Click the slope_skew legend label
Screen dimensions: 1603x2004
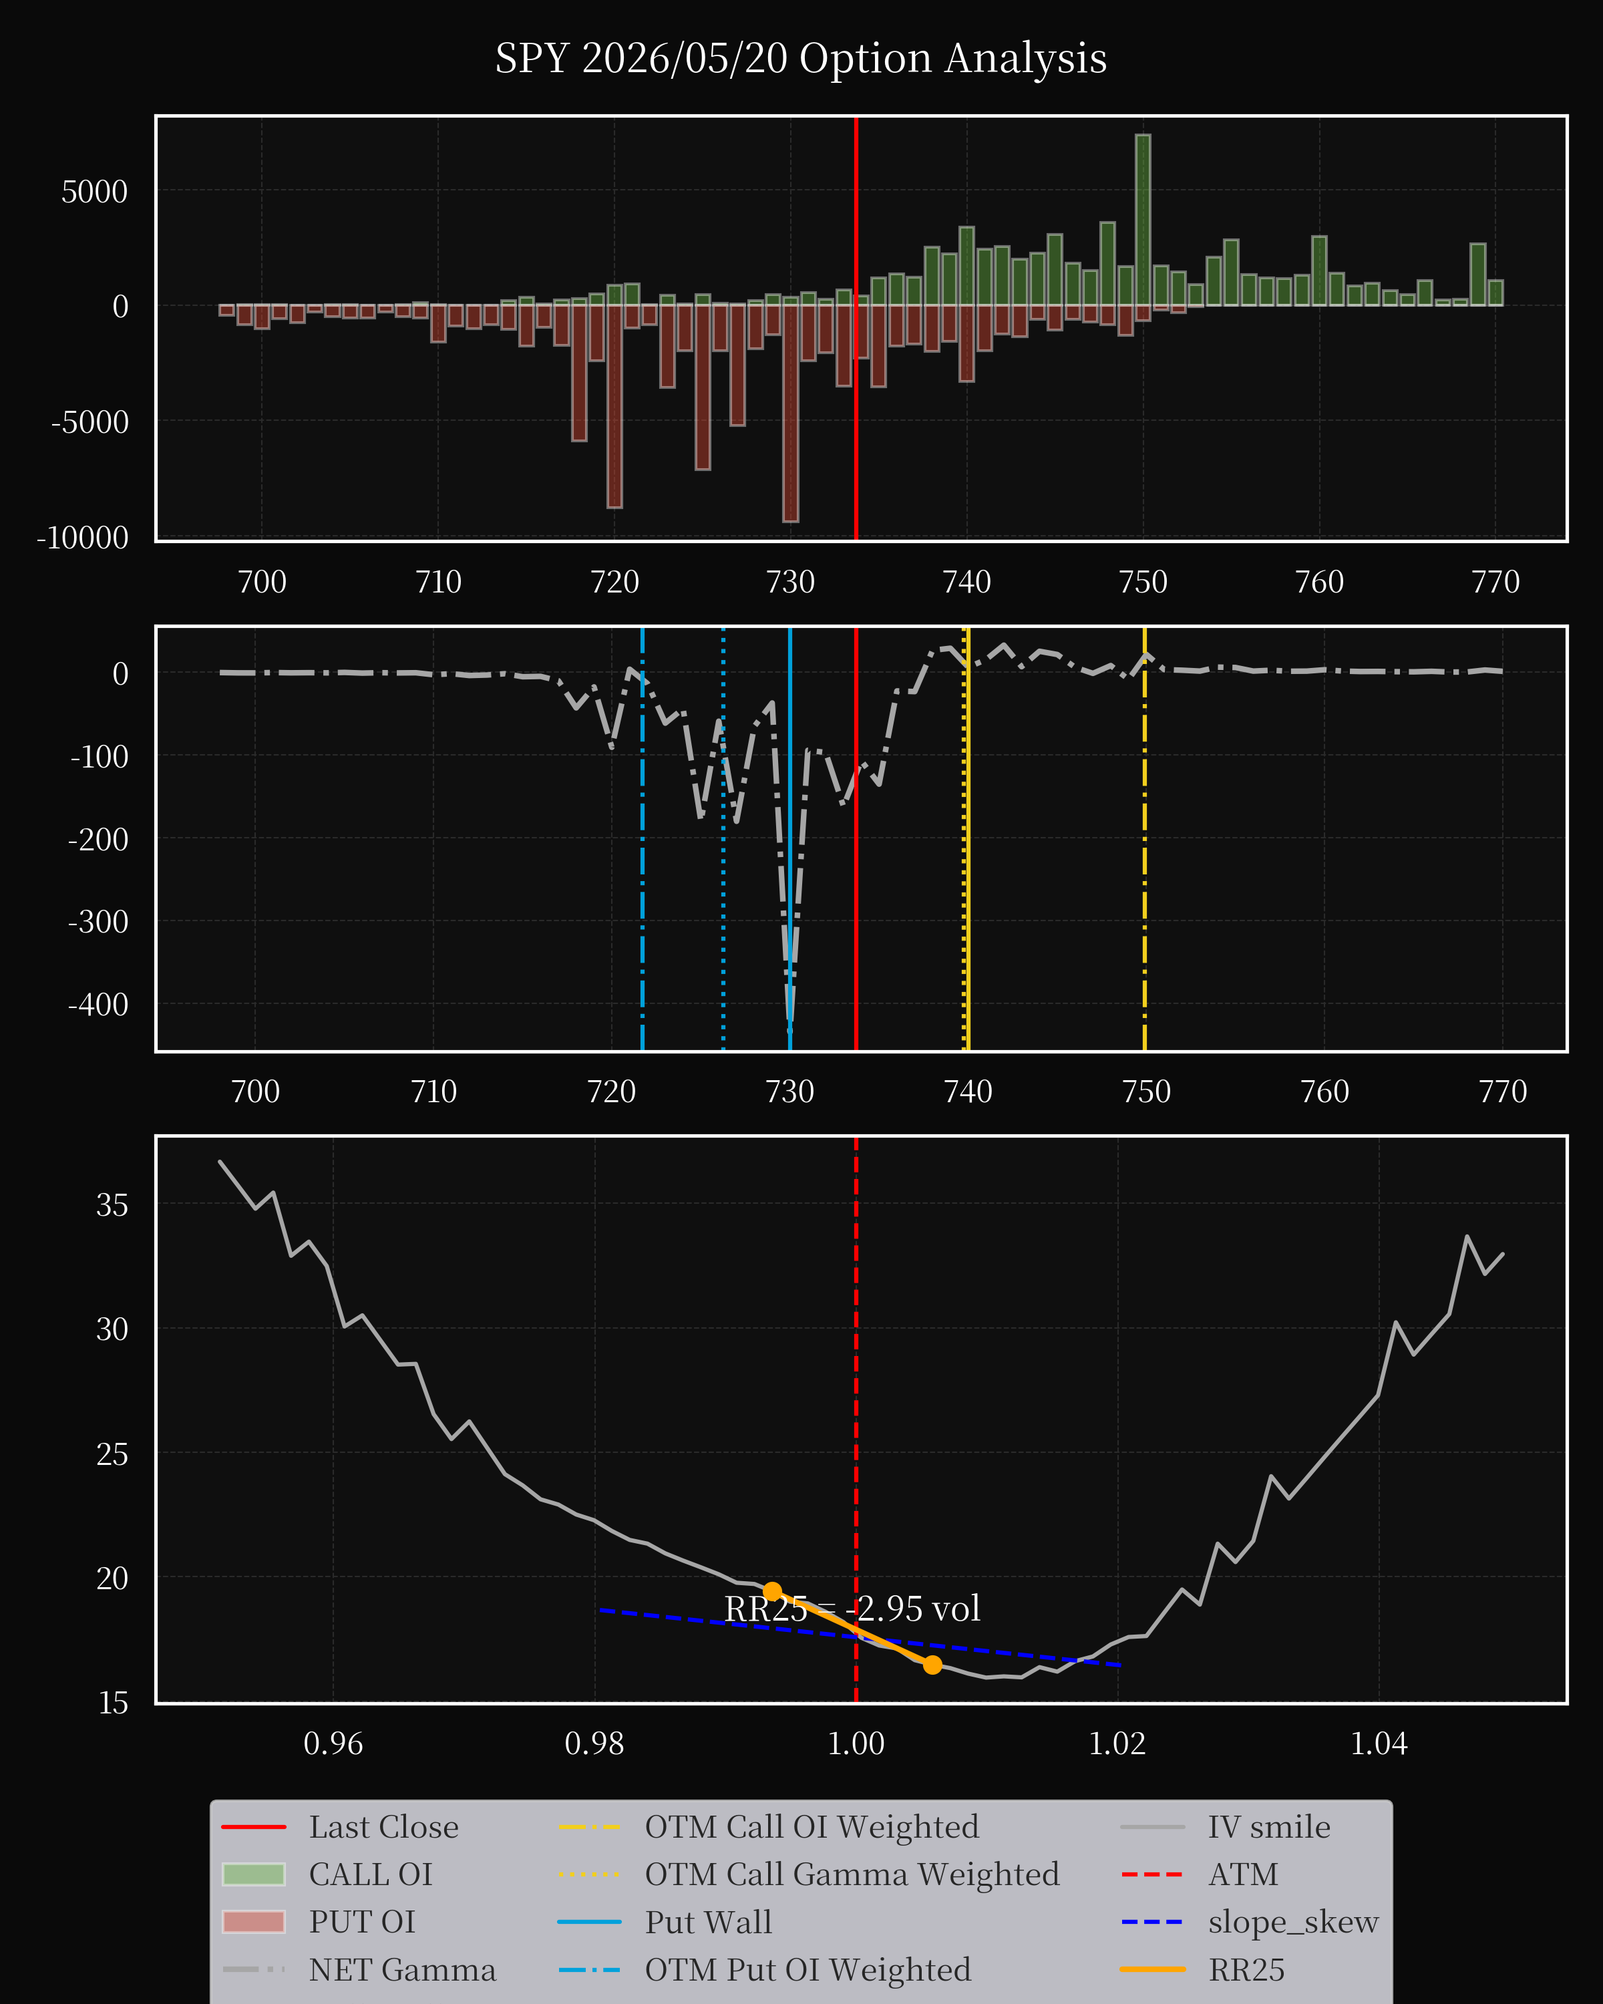(x=1294, y=1923)
